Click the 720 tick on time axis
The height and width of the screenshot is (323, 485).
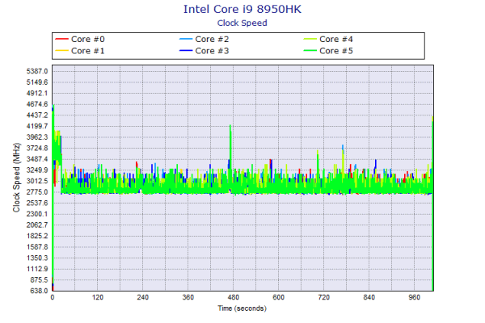(x=324, y=297)
